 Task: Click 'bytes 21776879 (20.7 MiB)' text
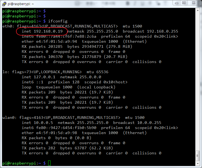(97, 57)
